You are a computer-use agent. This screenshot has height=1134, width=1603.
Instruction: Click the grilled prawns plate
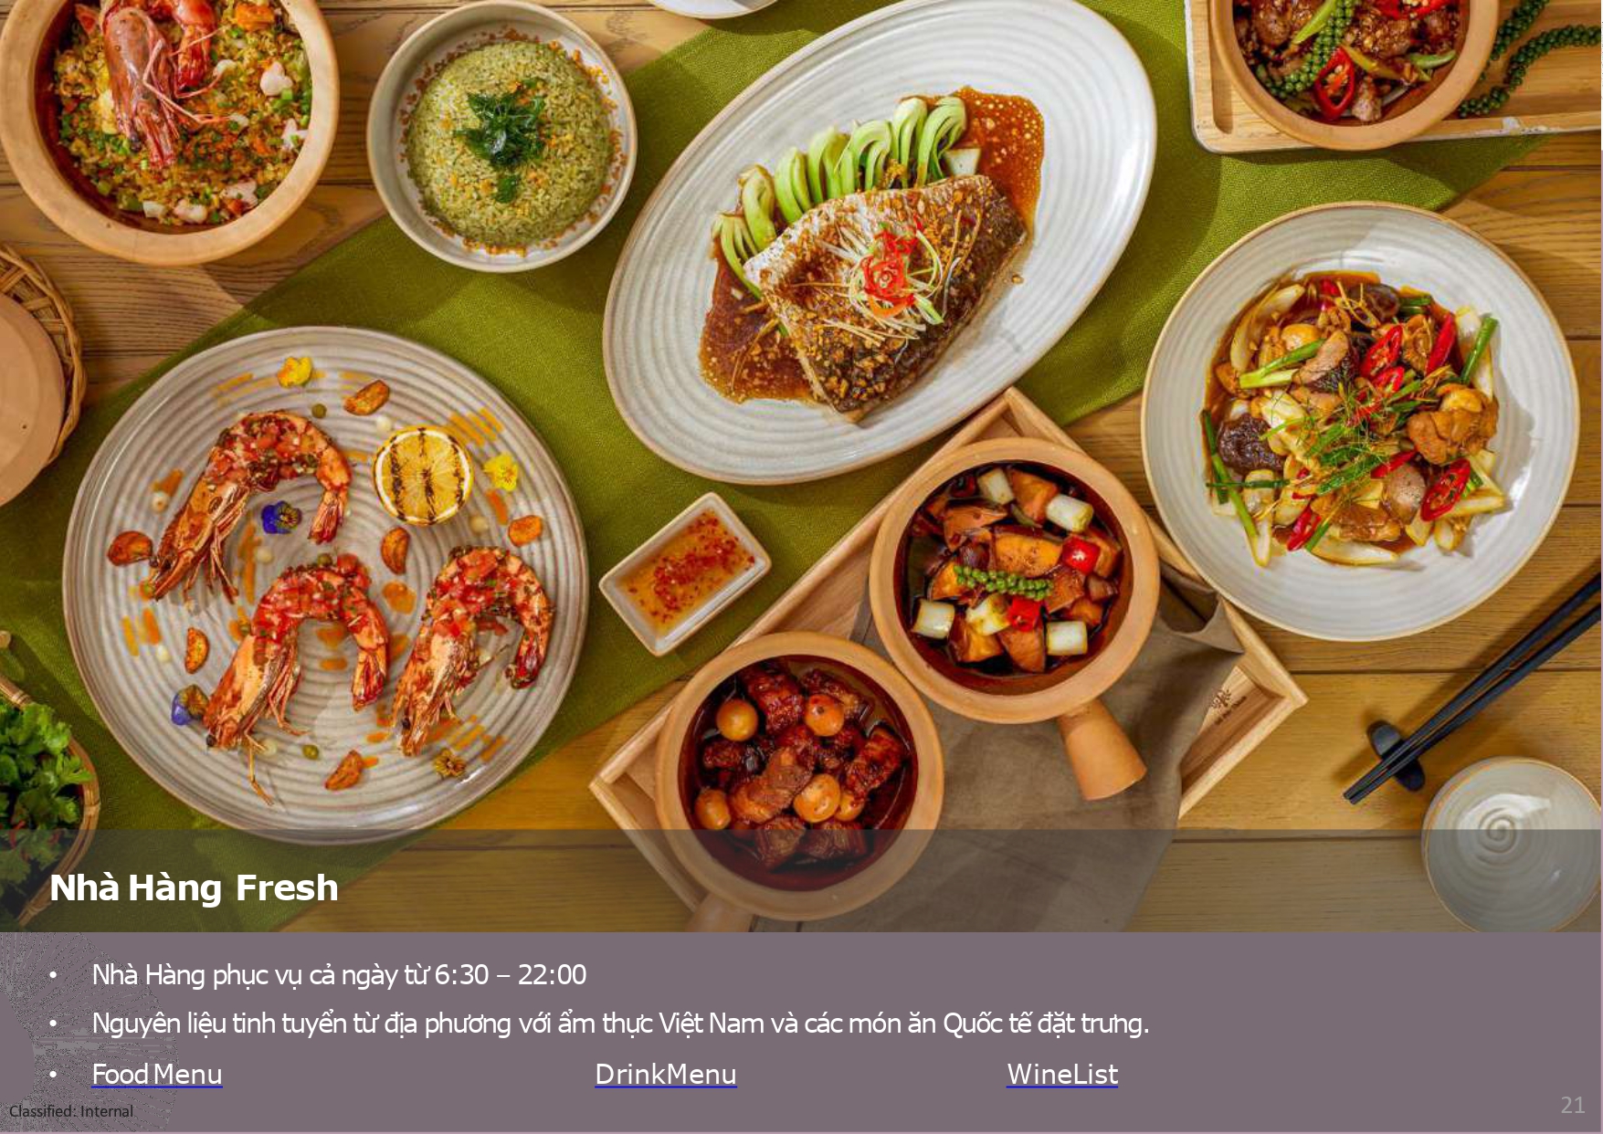coord(325,584)
